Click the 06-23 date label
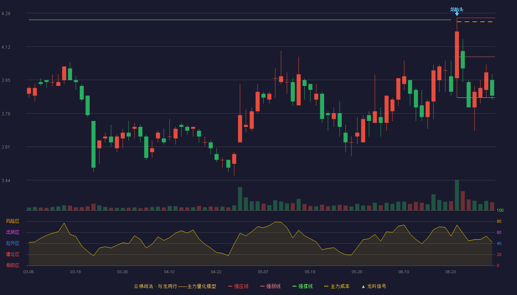 click(451, 272)
